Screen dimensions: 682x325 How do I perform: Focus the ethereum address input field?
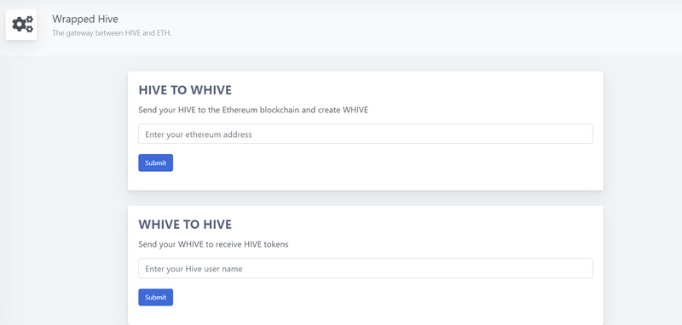[x=366, y=134]
